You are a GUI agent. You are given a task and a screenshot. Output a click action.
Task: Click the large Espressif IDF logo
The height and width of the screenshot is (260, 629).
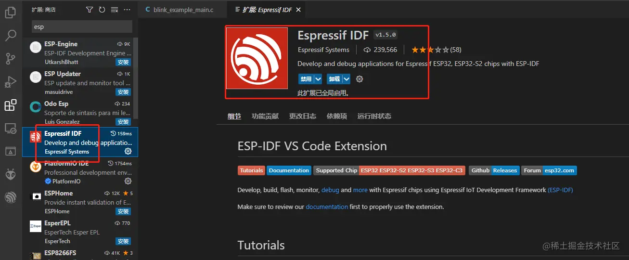tap(257, 58)
